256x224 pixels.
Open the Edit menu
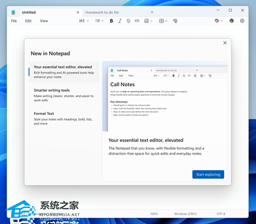tap(28, 21)
